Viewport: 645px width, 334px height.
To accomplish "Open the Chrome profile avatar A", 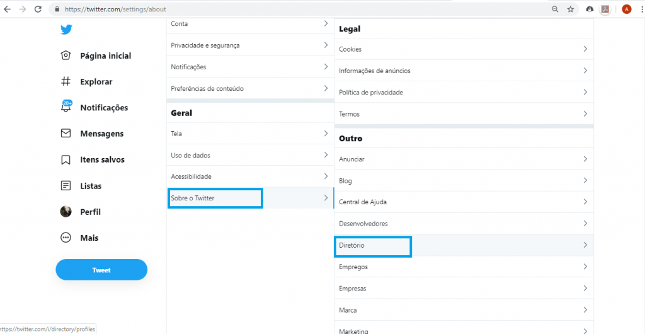I will pyautogui.click(x=627, y=9).
